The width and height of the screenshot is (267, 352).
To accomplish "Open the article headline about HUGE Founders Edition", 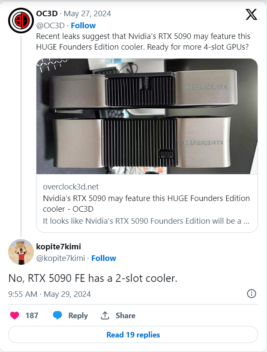I will (x=146, y=204).
